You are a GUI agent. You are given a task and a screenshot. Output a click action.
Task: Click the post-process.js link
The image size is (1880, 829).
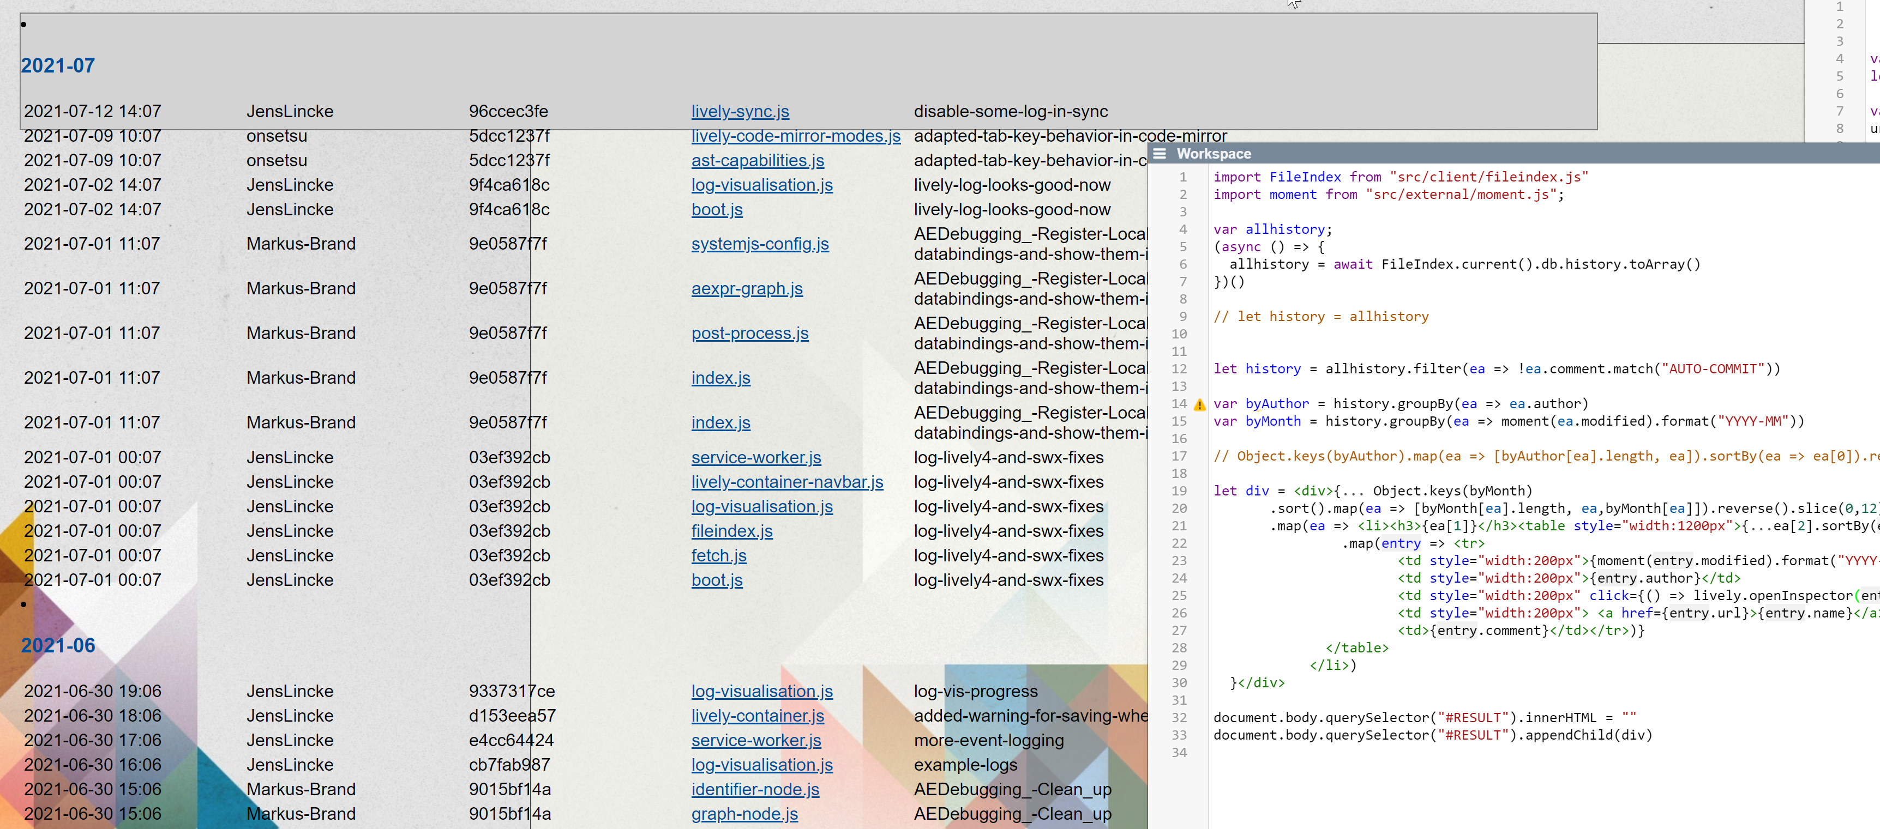tap(749, 333)
